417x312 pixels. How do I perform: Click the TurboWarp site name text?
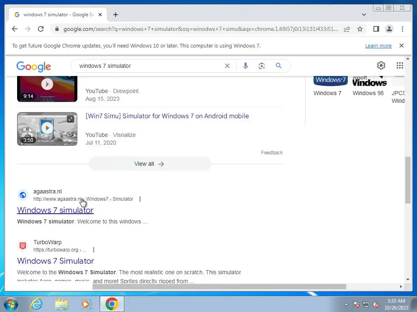tap(47, 242)
